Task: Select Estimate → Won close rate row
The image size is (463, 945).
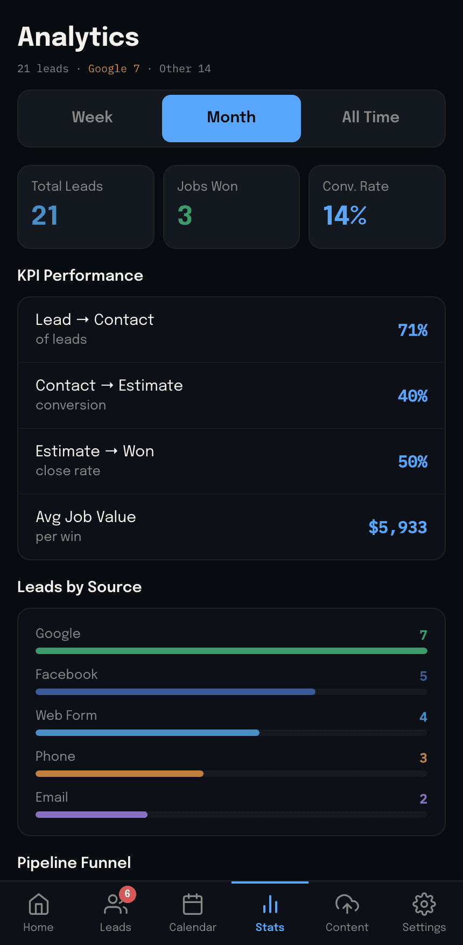Action: click(231, 461)
